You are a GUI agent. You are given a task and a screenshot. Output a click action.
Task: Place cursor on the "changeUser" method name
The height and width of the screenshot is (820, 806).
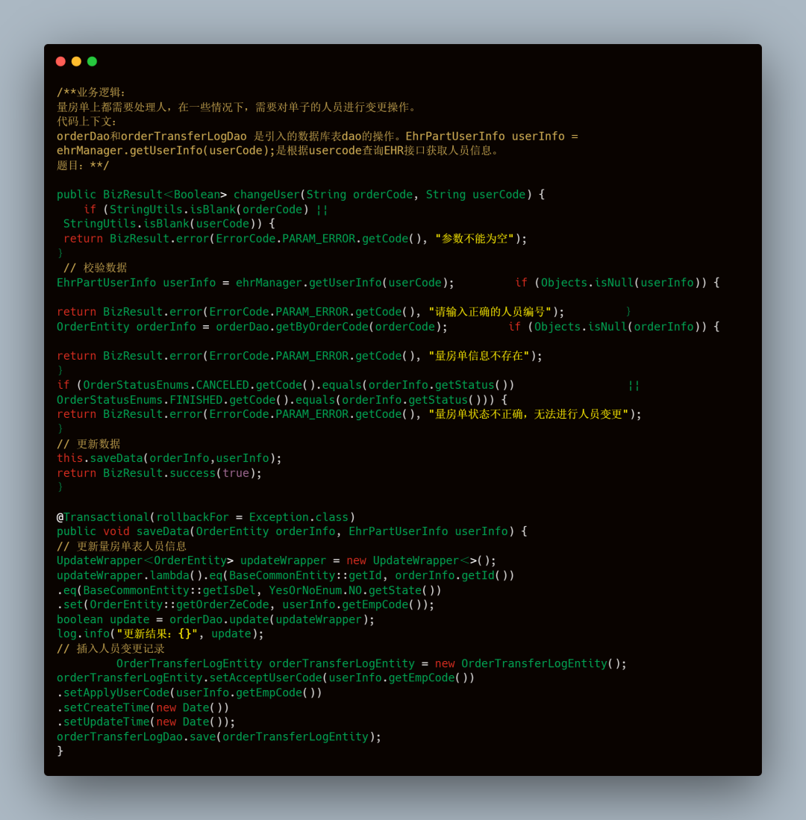(x=266, y=195)
